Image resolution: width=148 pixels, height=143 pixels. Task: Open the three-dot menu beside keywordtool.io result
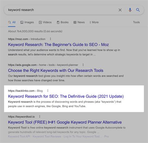coord(40,116)
